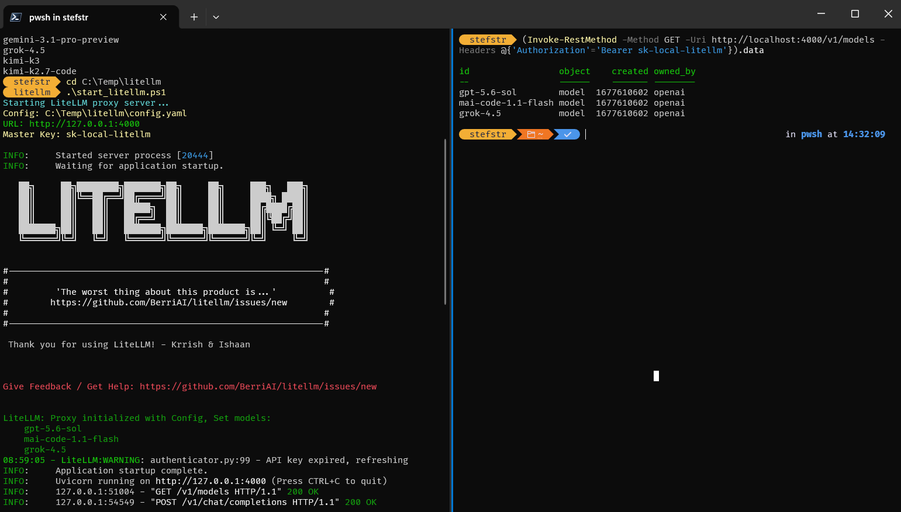Click process ID 20444
This screenshot has width=901, height=512.
195,155
